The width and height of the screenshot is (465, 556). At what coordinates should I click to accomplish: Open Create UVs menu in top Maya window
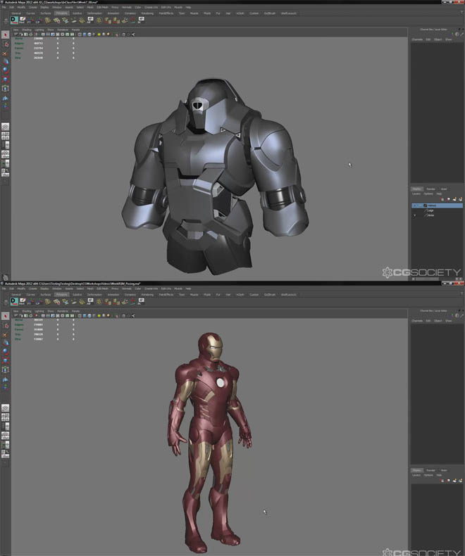pos(151,8)
